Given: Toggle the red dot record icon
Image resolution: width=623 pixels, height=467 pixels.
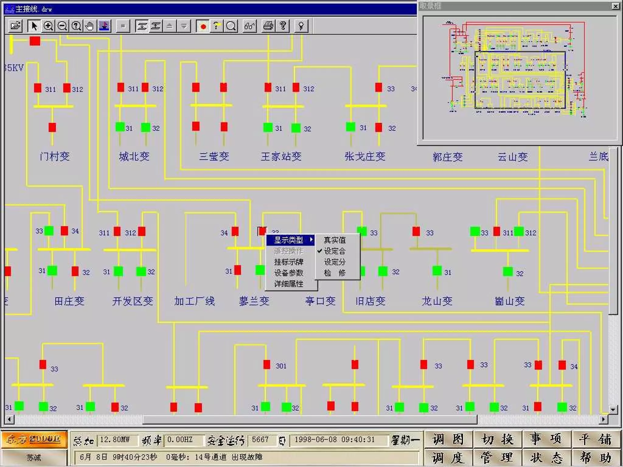Looking at the screenshot, I should coord(203,26).
